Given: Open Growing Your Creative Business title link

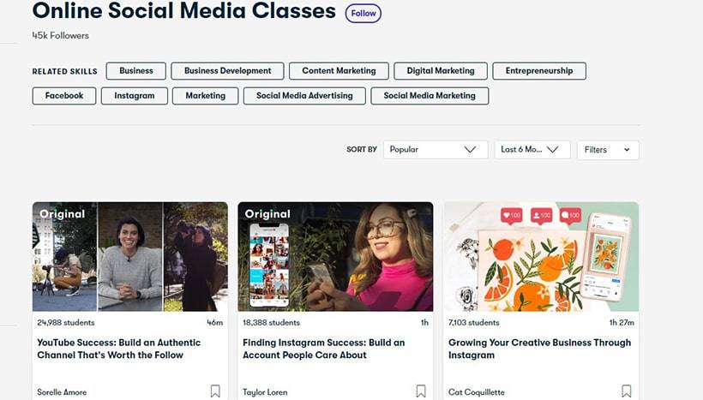Looking at the screenshot, I should click(x=539, y=349).
